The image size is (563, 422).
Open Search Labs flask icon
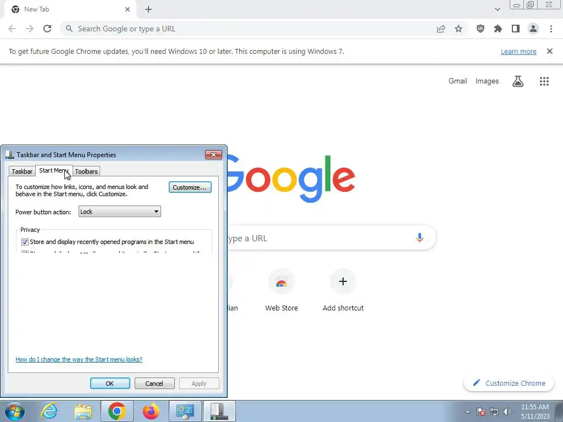pos(518,81)
